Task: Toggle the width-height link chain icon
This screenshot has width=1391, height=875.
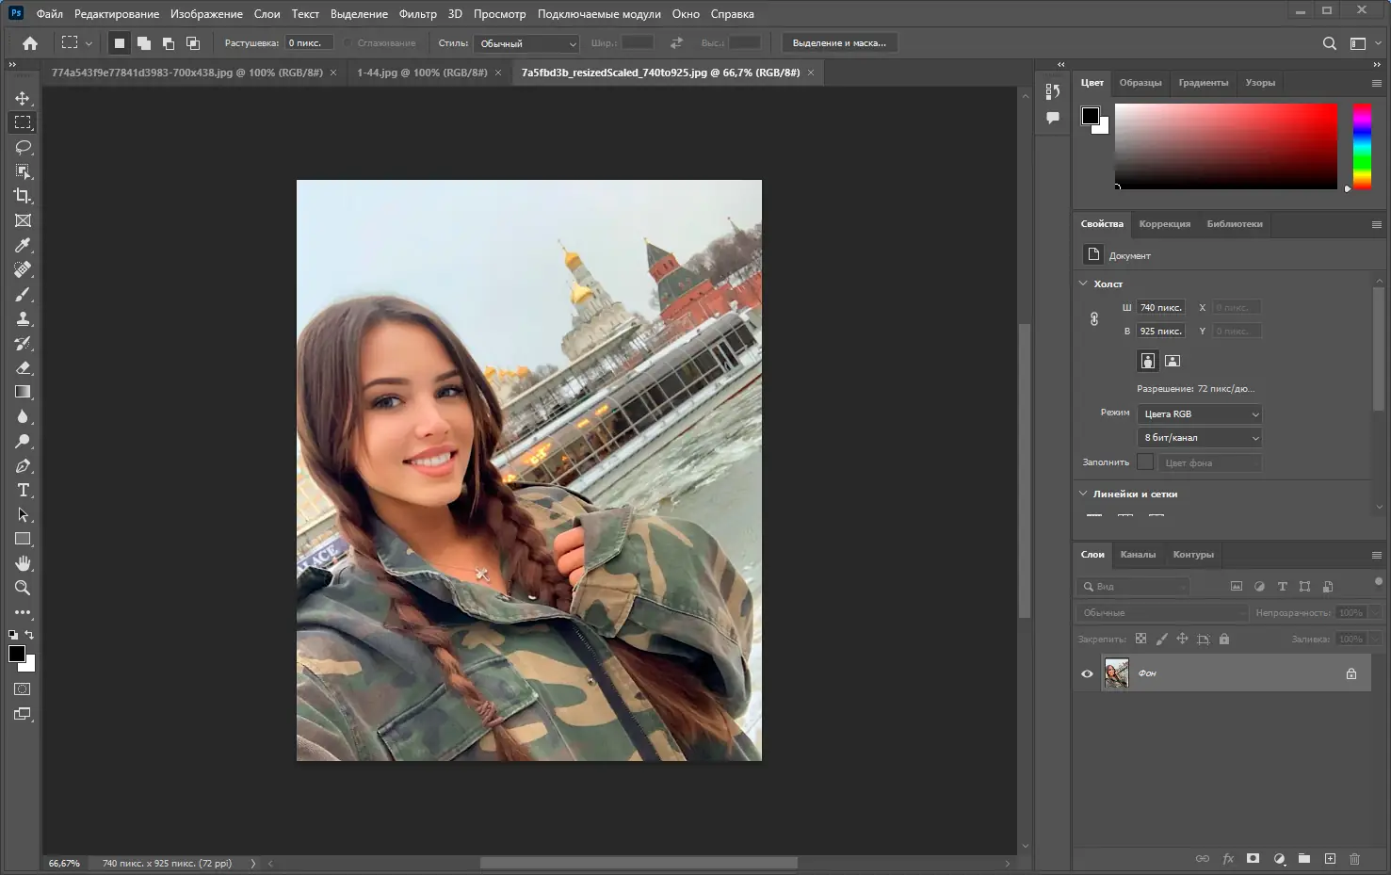Action: pyautogui.click(x=1093, y=319)
